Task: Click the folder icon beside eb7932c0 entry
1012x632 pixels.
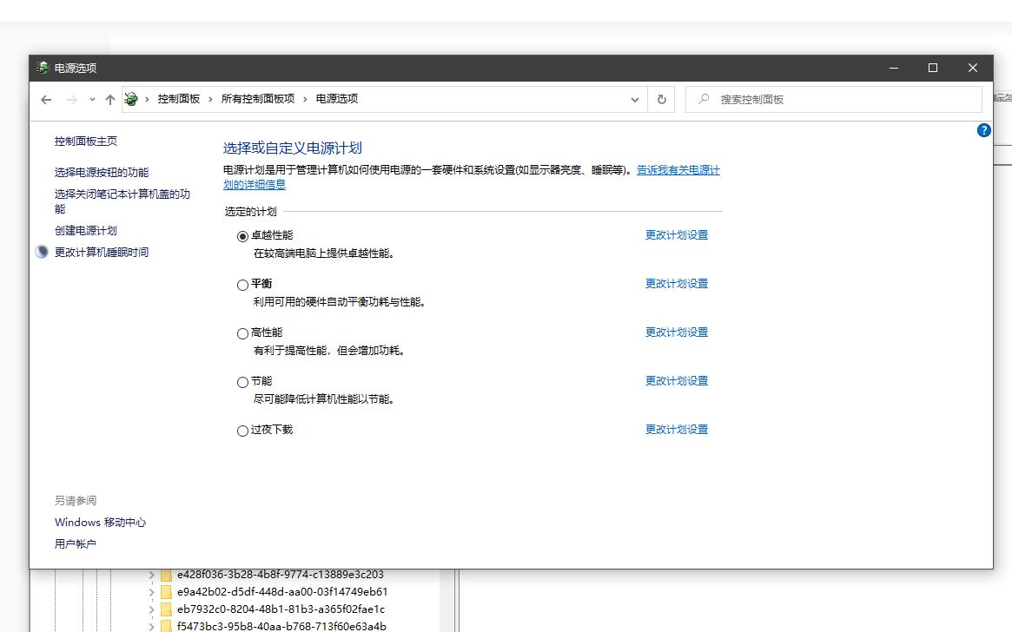Action: (x=165, y=609)
